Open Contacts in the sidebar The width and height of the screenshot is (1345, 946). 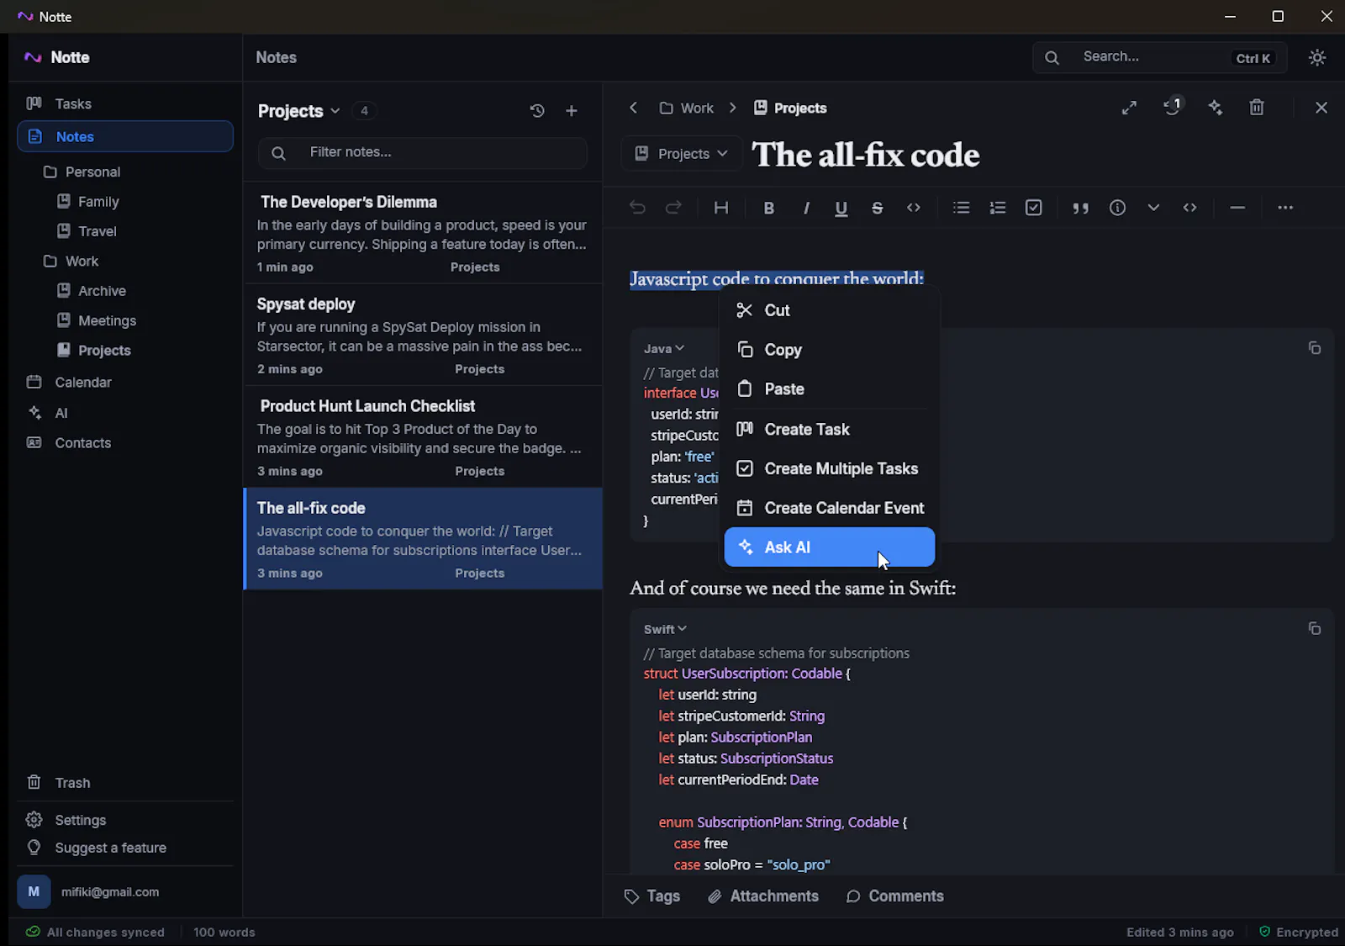tap(125, 443)
